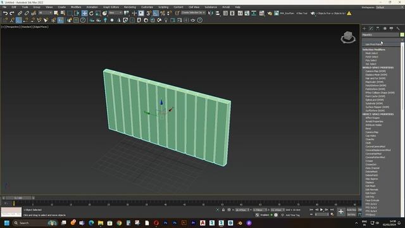The height and width of the screenshot is (228, 405).
Task: Choose the Face Extrude modifier
Action: 372,200
